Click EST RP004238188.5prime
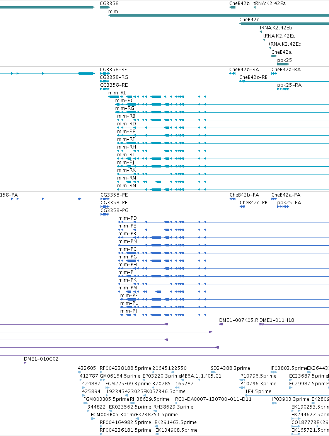Viewport: 329px width, 436px height. (x=125, y=368)
